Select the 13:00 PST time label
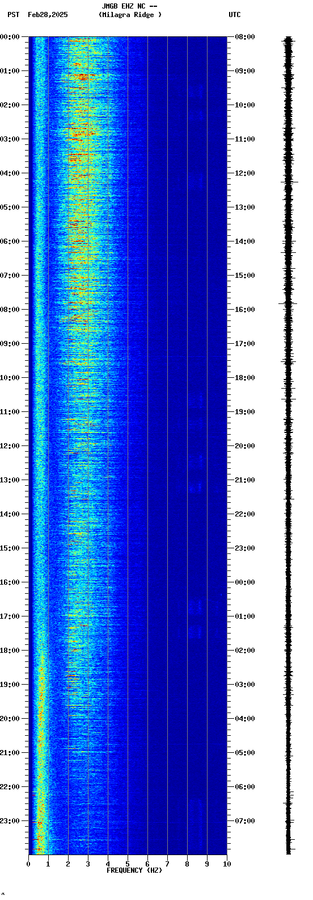The image size is (313, 900). pos(10,480)
